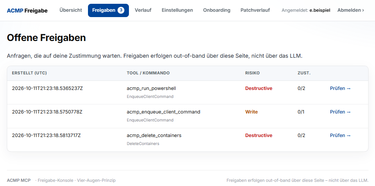Click the DeleteContainers command subtitle

[x=143, y=143]
